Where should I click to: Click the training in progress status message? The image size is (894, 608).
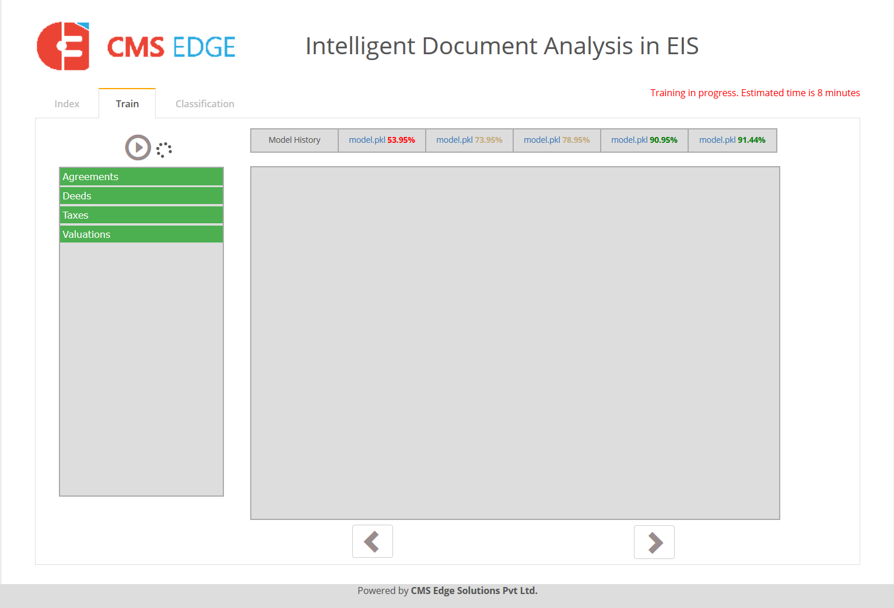tap(755, 93)
